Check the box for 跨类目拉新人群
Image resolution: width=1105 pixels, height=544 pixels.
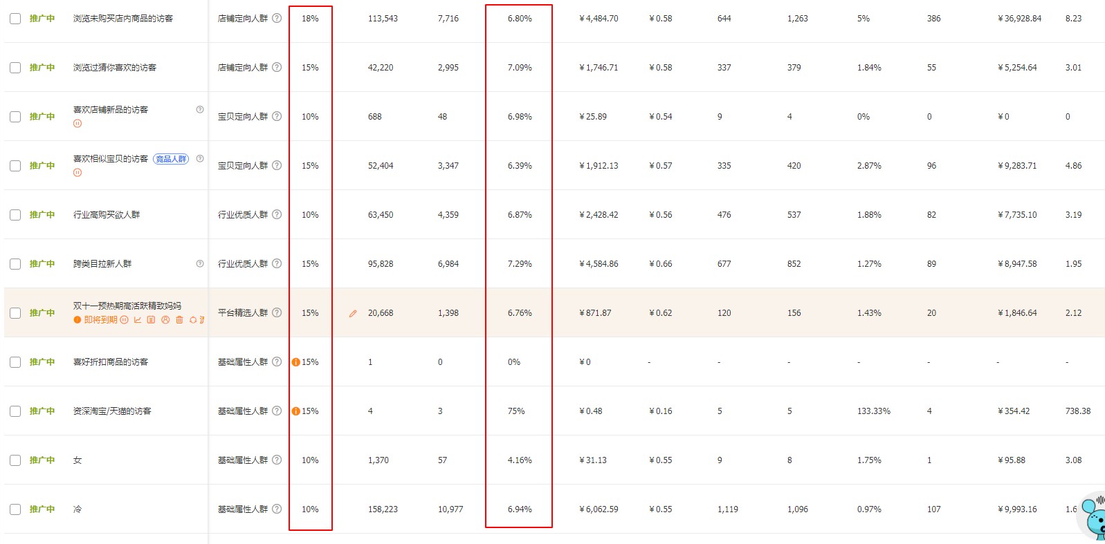point(15,264)
